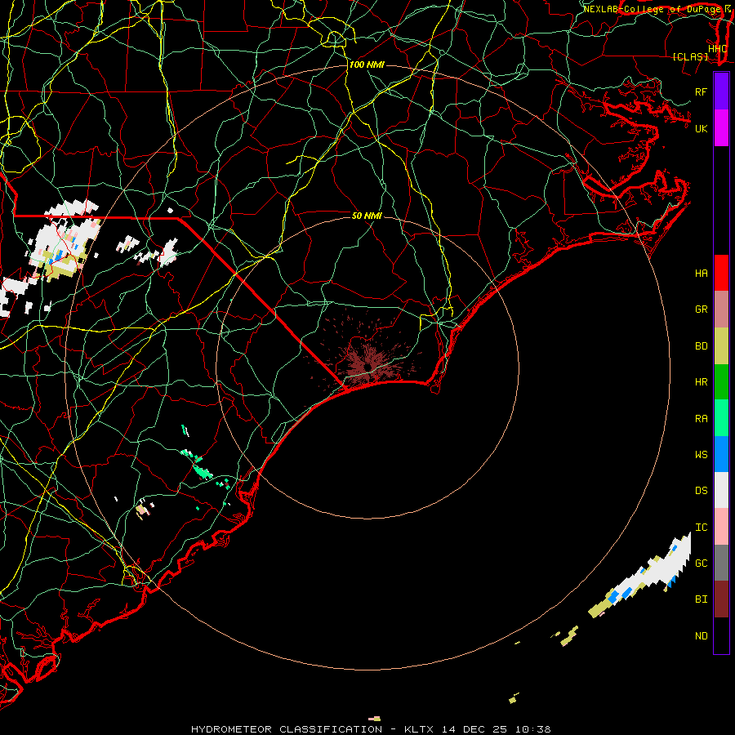Click the IC legend label
The width and height of the screenshot is (735, 735).
click(701, 528)
